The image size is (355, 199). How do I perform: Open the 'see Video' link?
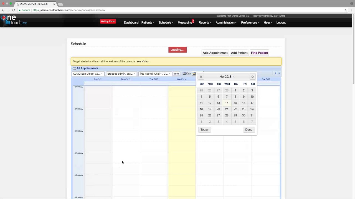[143, 61]
